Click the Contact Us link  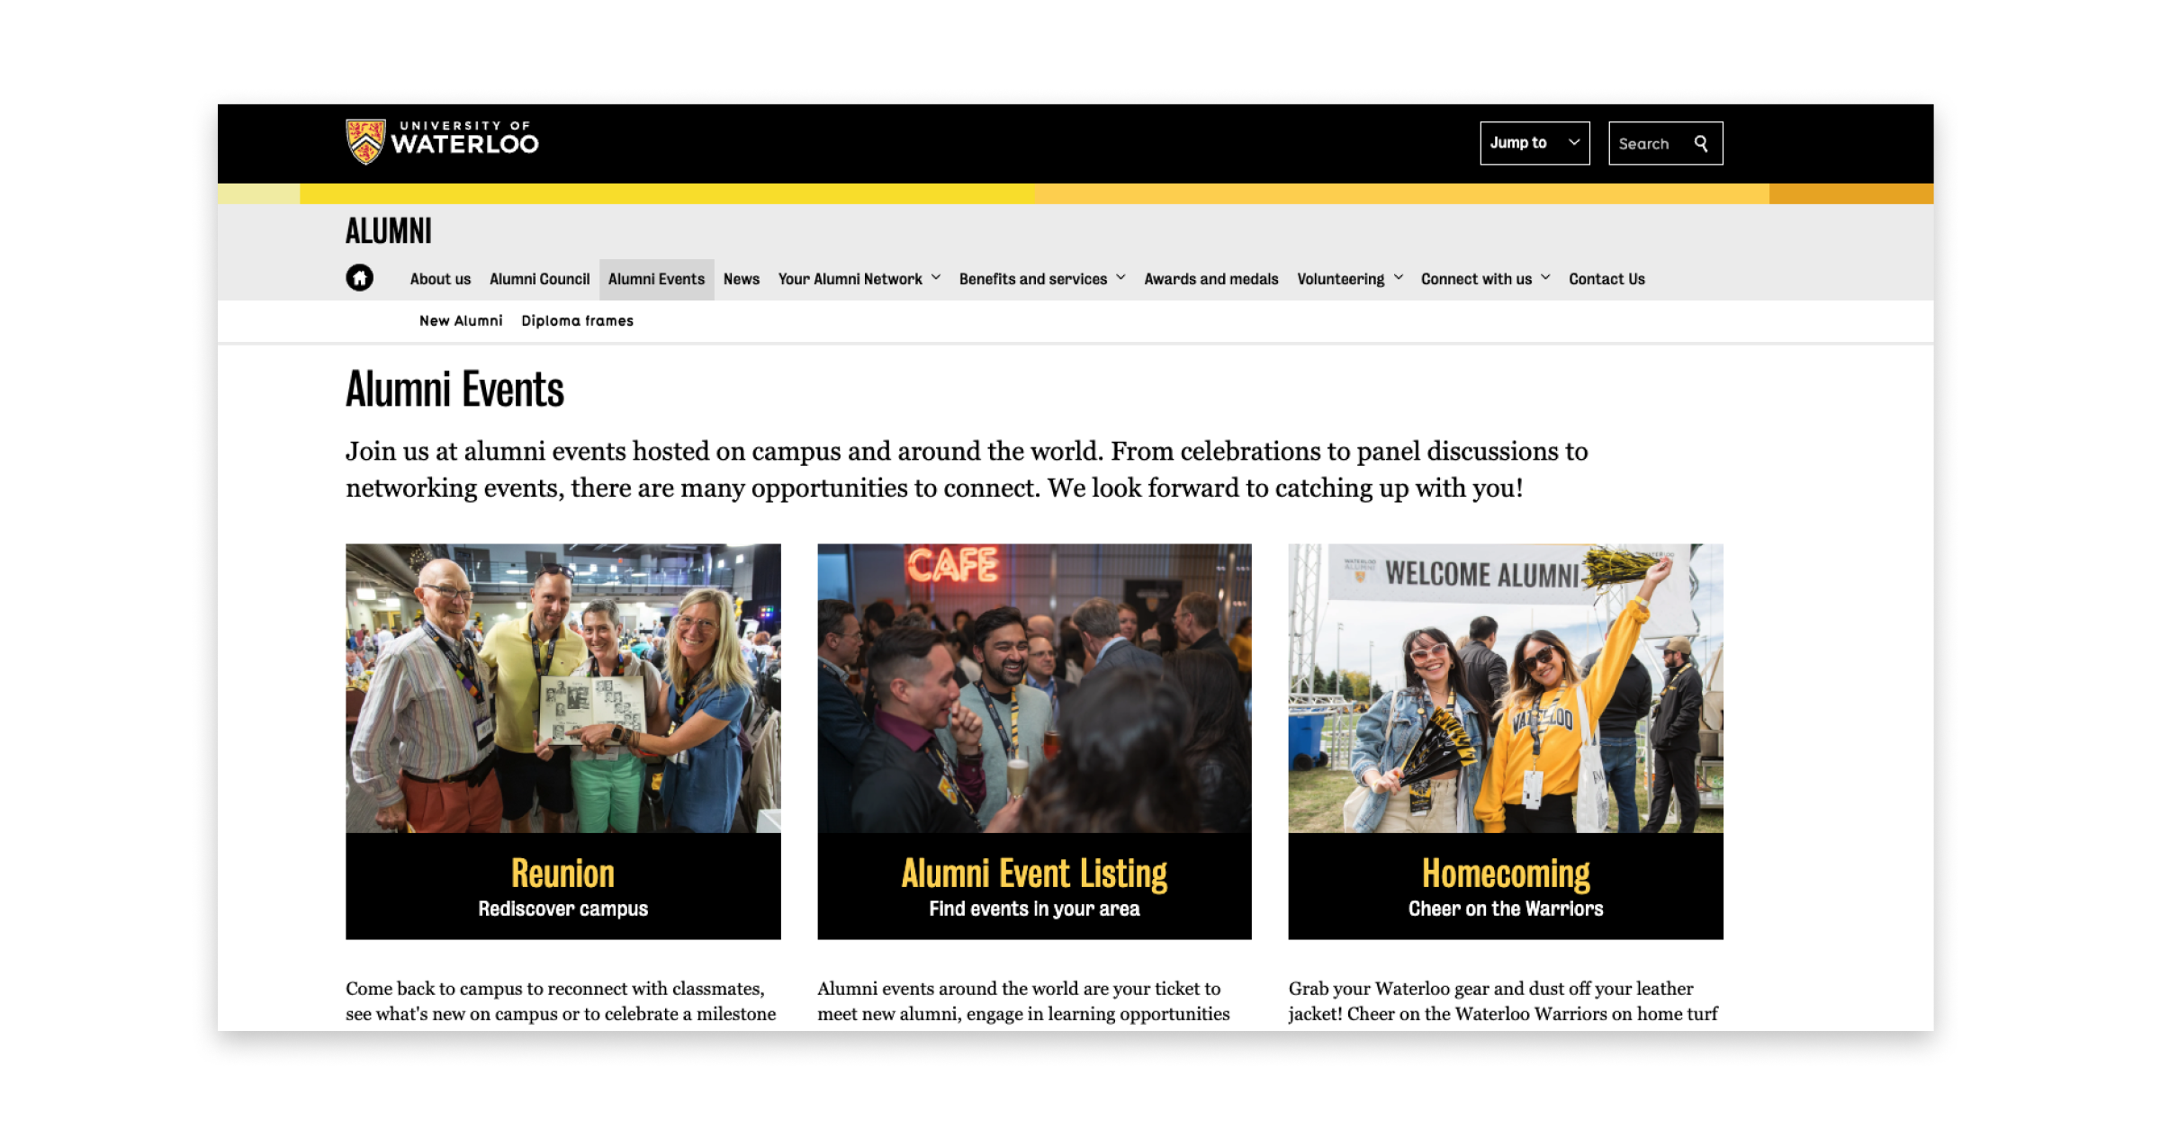coord(1606,279)
